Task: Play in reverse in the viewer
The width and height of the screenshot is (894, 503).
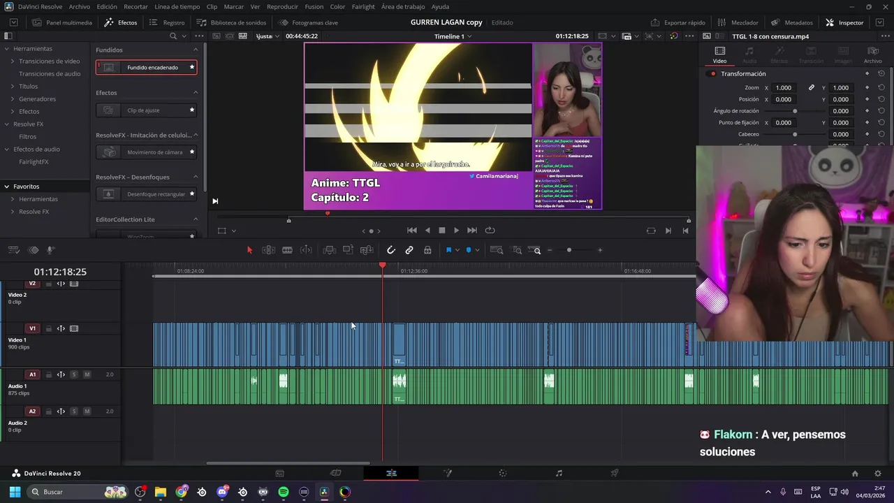Action: click(427, 231)
